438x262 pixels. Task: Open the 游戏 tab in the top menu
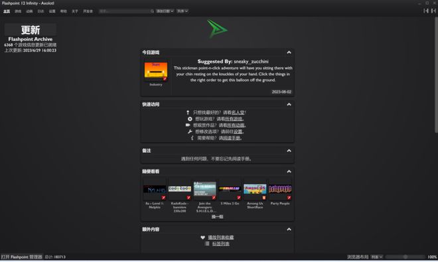click(x=18, y=11)
